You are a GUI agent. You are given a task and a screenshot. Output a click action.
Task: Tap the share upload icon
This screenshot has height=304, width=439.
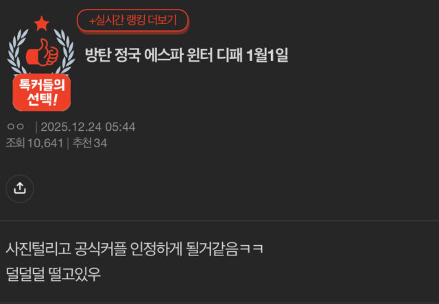point(20,188)
